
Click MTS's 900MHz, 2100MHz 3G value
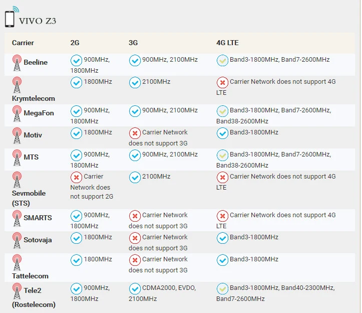click(x=170, y=154)
